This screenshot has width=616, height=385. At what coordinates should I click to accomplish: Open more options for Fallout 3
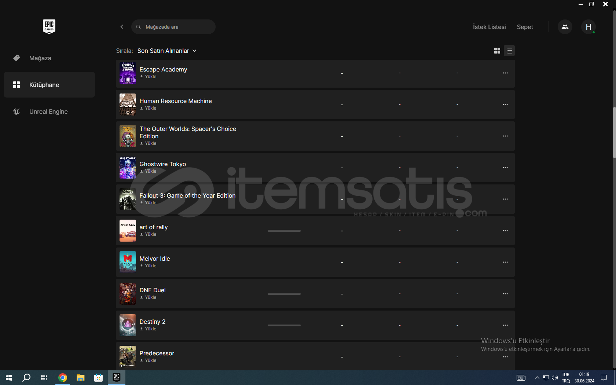tap(505, 199)
